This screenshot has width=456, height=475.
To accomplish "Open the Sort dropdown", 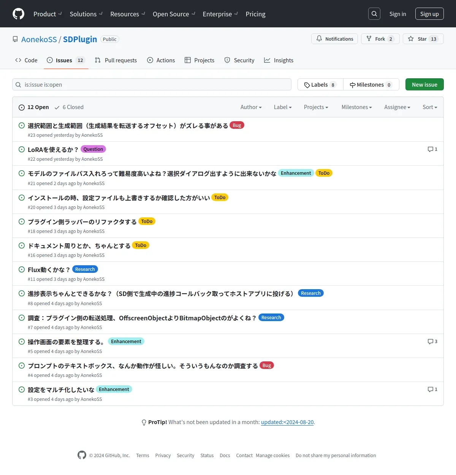I will (x=430, y=107).
